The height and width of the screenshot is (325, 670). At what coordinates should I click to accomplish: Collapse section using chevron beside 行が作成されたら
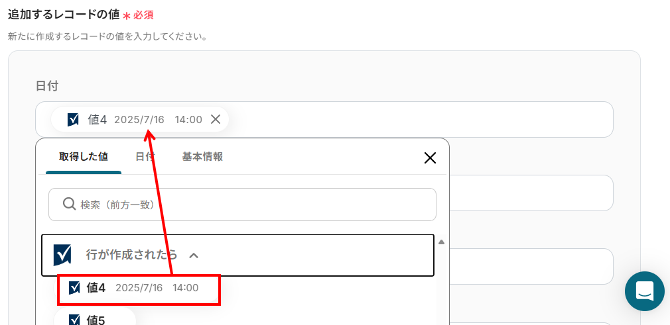pos(194,255)
